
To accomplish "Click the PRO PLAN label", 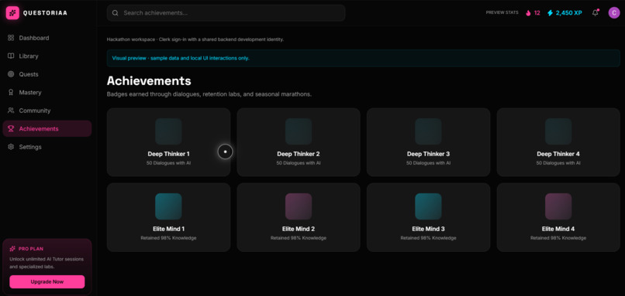I will click(x=31, y=249).
